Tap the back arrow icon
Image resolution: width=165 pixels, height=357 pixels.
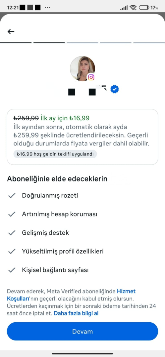[11, 31]
